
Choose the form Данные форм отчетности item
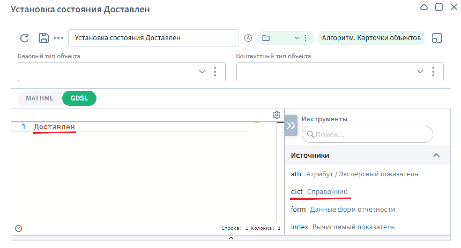(x=343, y=209)
